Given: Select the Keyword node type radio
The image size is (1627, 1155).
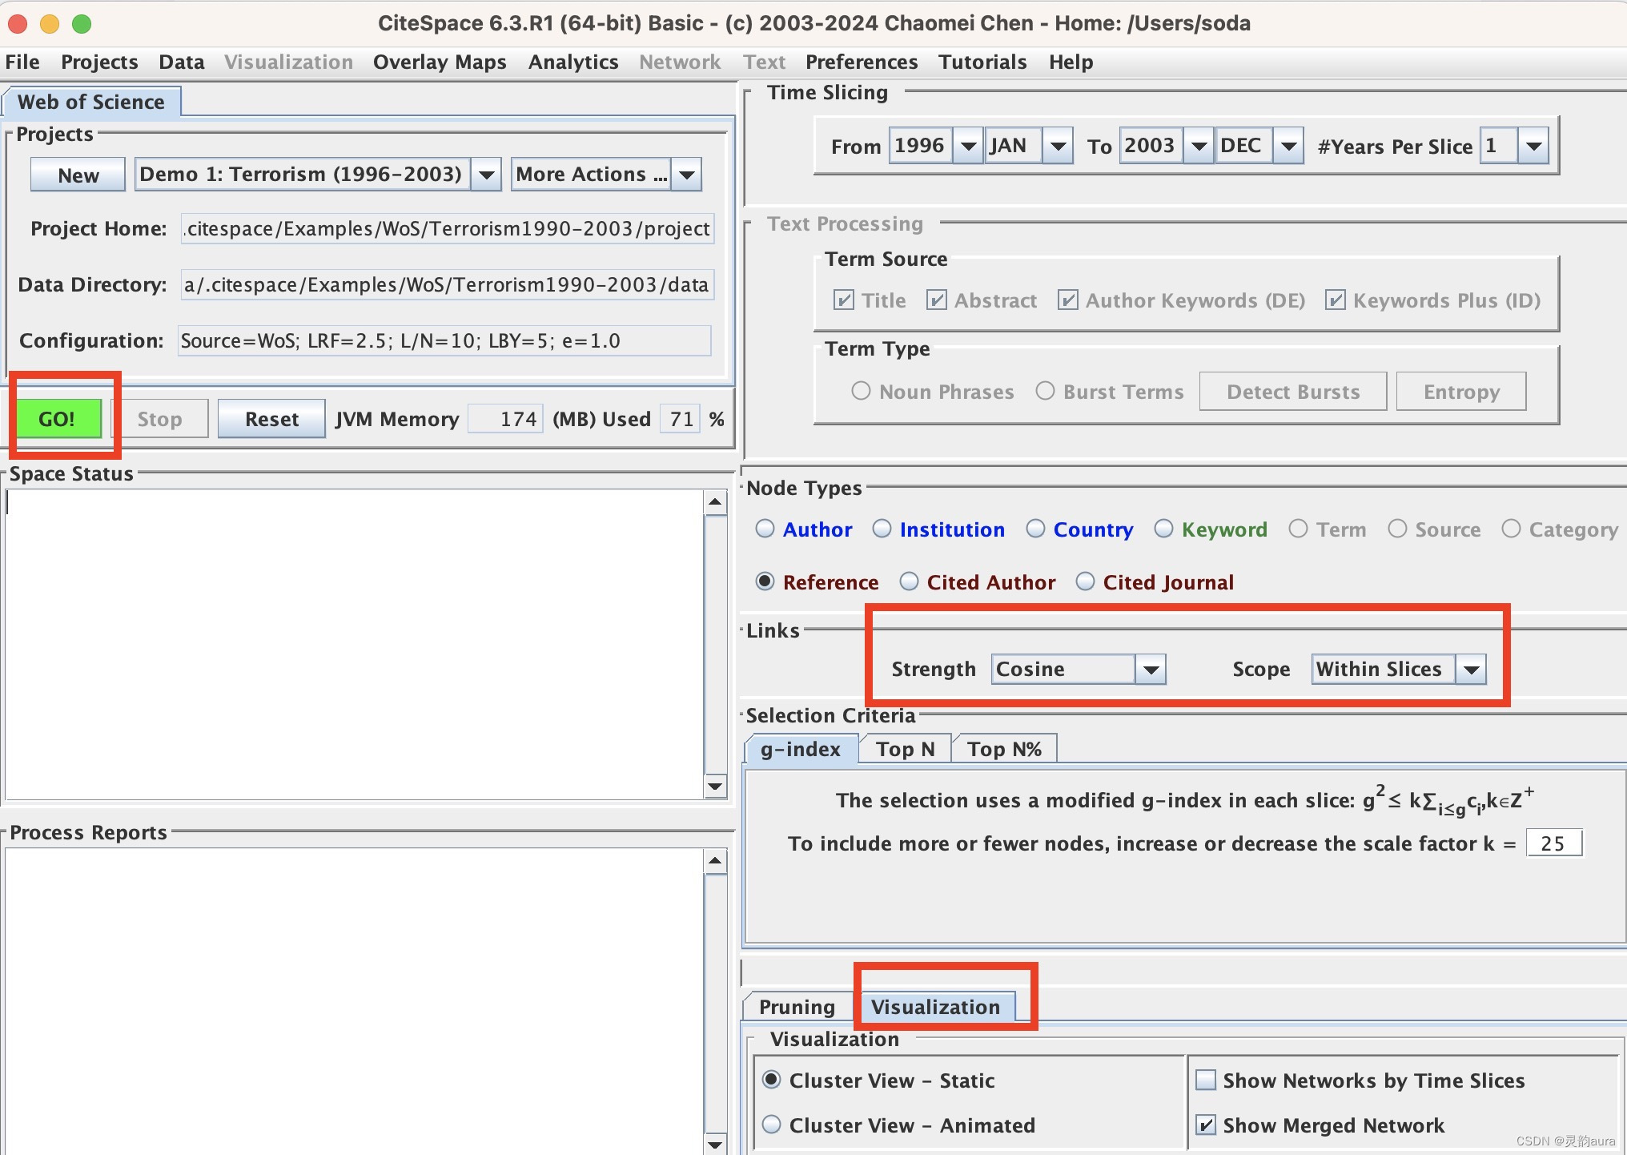Looking at the screenshot, I should (x=1164, y=529).
